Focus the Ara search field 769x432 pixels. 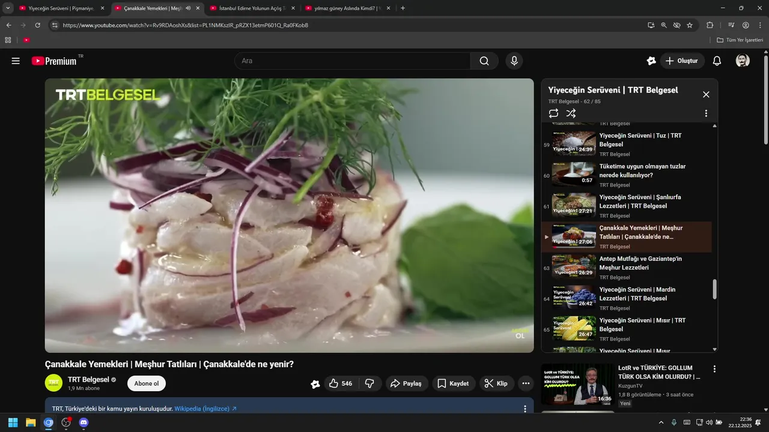pos(352,61)
